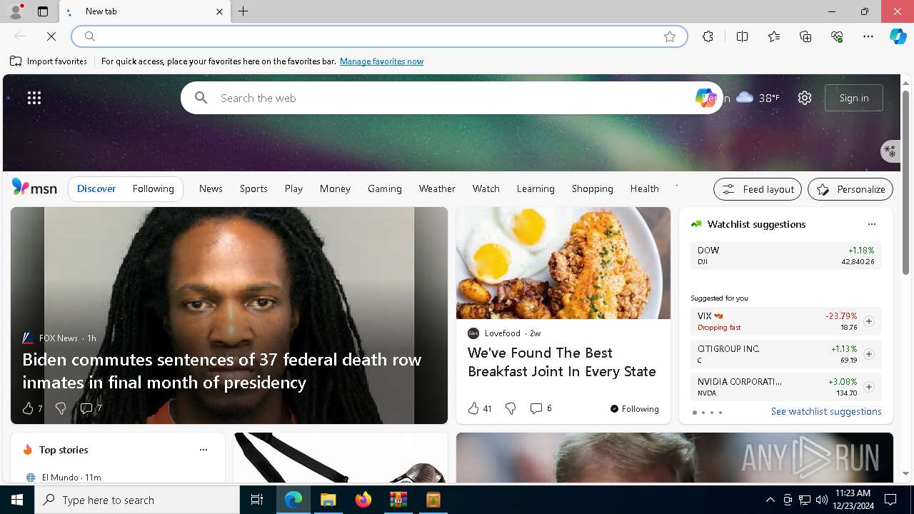This screenshot has width=914, height=514.
Task: Open Copilot icon in search box
Action: (705, 98)
